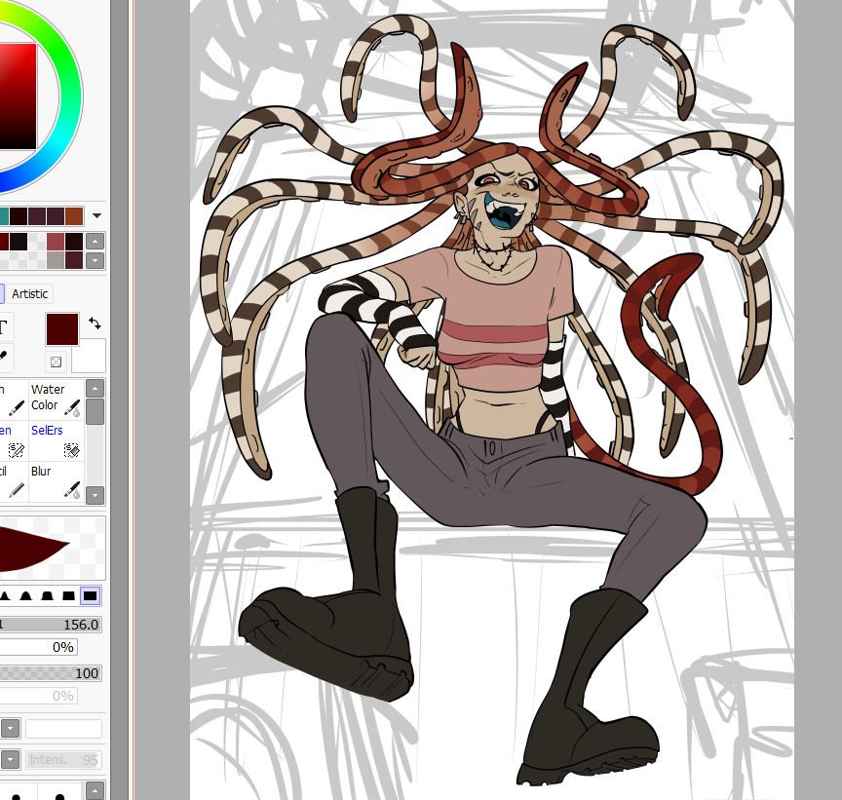Open the brush texture dropdown beside Intens.

click(x=11, y=760)
